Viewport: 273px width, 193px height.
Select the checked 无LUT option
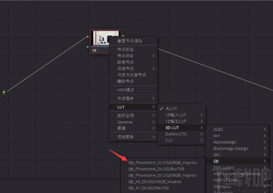[182, 109]
